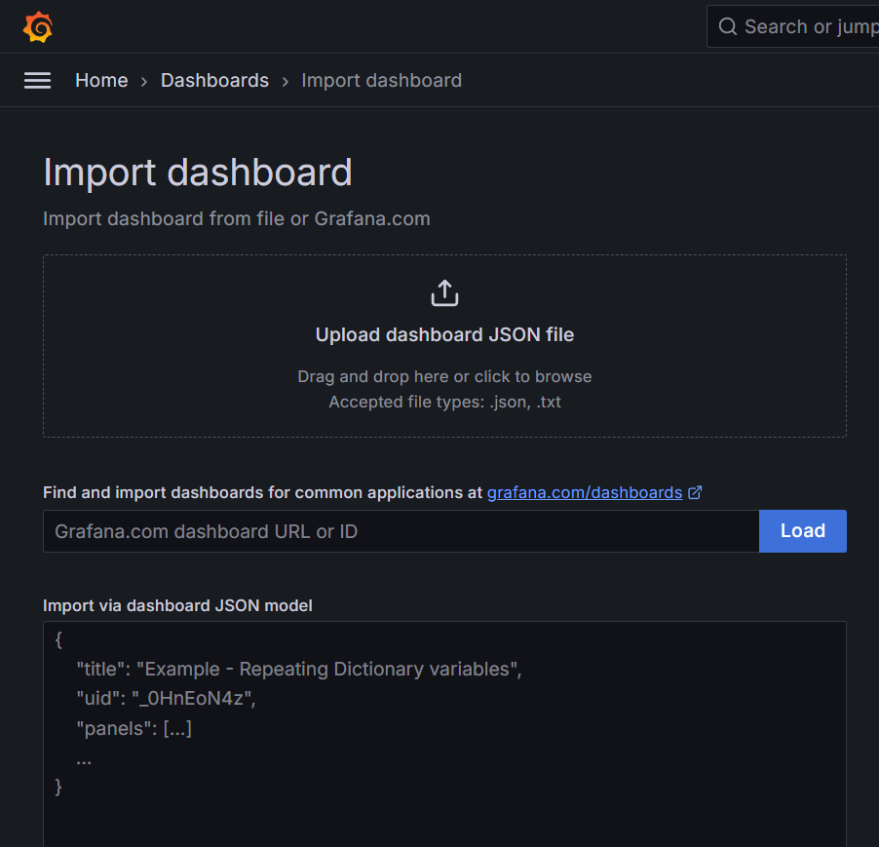Click the Upload dashboard JSON file drop zone
This screenshot has width=879, height=847.
[444, 345]
